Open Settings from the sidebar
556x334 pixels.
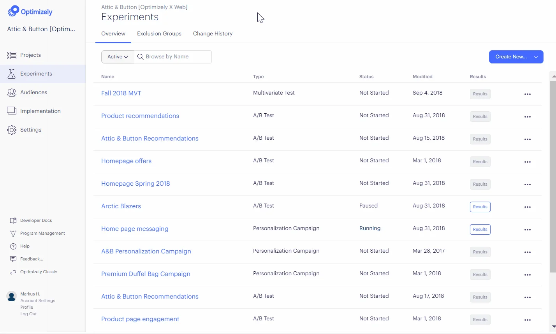pos(30,130)
